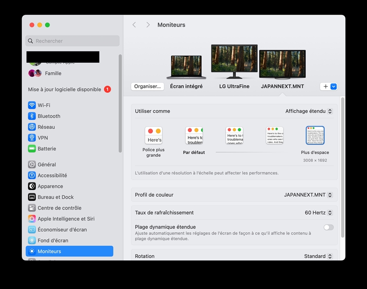The width and height of the screenshot is (367, 289).
Task: Open the Affichage étendu dropdown
Action: pos(309,111)
